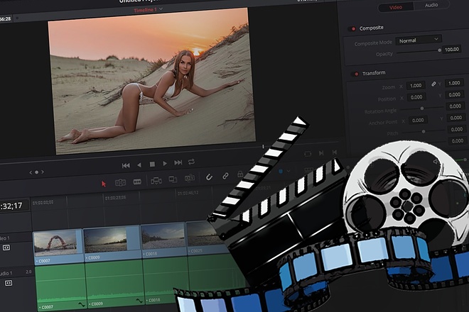Click the Position Y value field
This screenshot has width=469, height=312.
(455, 94)
